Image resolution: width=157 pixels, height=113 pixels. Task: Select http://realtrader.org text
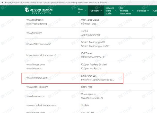pos(37,24)
